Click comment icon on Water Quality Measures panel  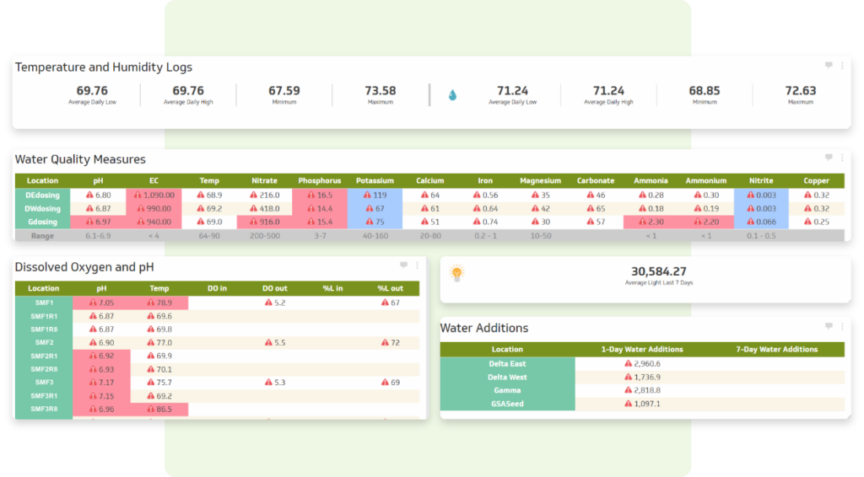pyautogui.click(x=829, y=158)
